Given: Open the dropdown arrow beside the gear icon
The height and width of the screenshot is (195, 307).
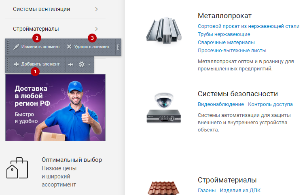Looking at the screenshot, I should [89, 64].
